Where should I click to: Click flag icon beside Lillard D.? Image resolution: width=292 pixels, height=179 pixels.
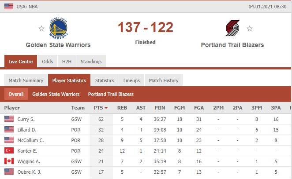coord(9,129)
